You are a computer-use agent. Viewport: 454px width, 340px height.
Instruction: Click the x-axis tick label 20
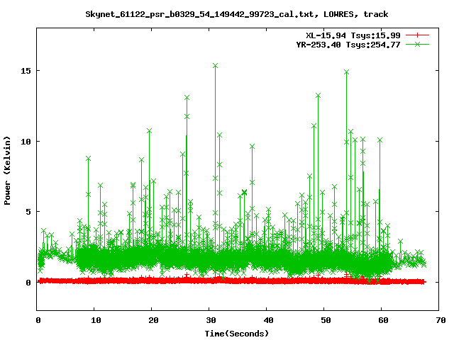(x=153, y=319)
